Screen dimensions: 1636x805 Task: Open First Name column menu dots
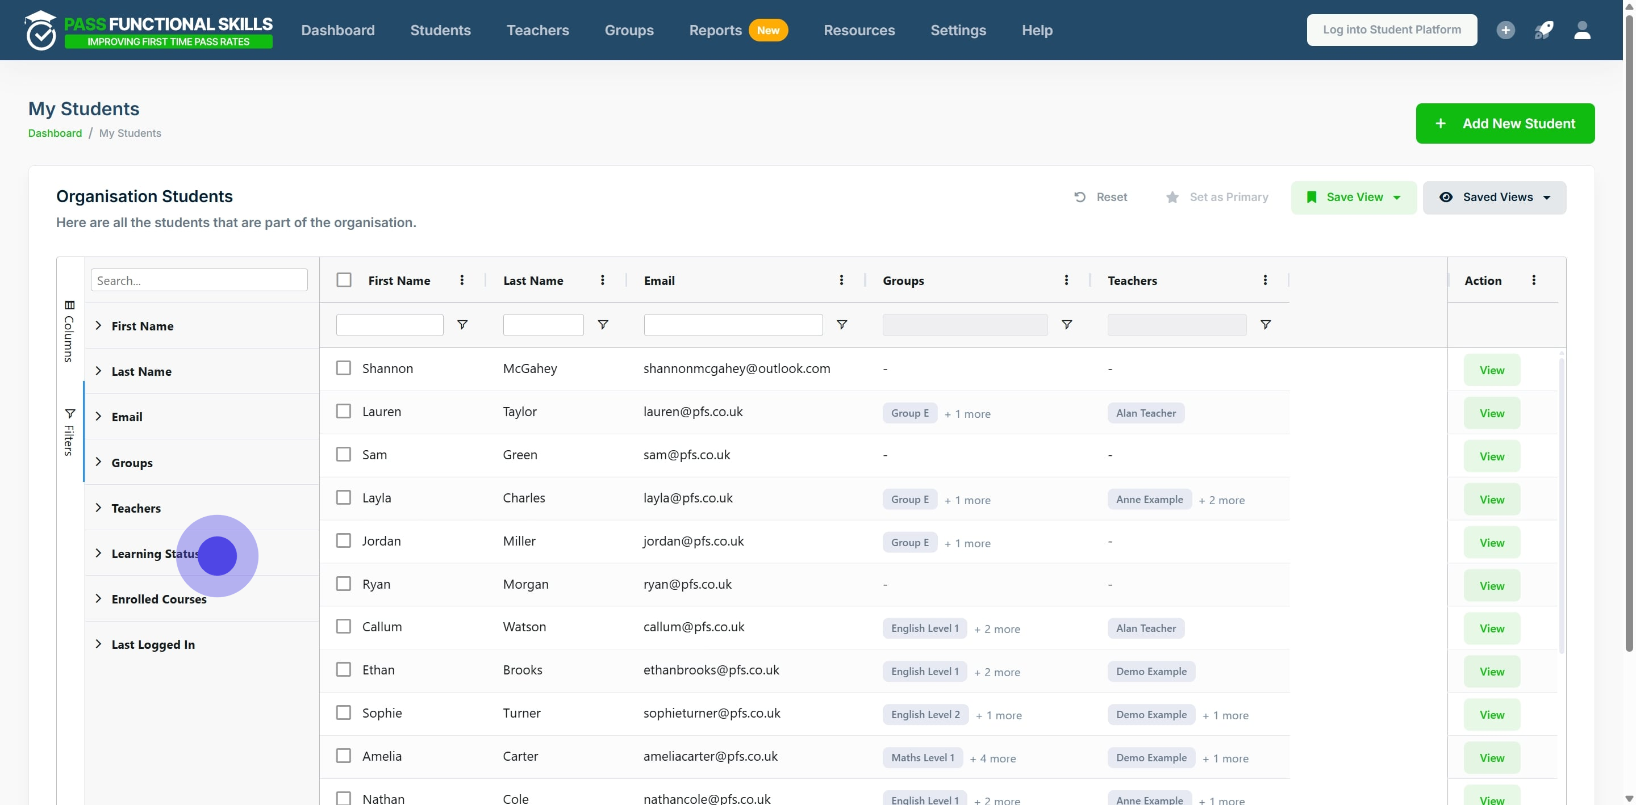(462, 280)
